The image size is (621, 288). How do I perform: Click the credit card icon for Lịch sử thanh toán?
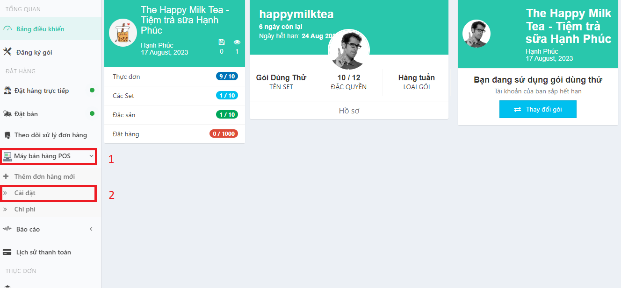(x=7, y=253)
